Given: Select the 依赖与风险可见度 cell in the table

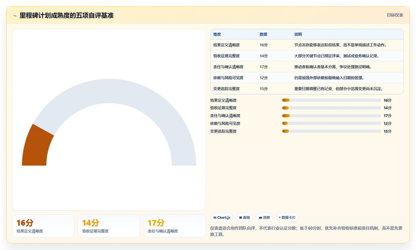Looking at the screenshot, I should 228,78.
